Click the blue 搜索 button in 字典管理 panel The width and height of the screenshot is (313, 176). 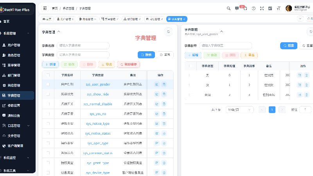pos(146,55)
